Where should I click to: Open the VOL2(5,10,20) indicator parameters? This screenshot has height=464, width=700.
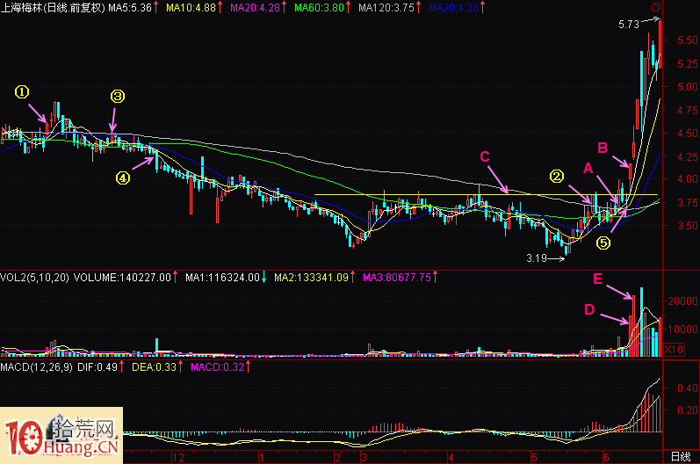tap(33, 278)
